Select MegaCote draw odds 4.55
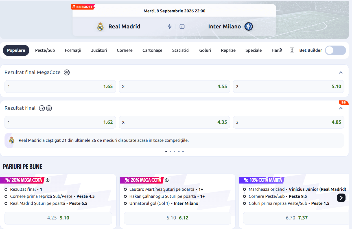 (174, 87)
